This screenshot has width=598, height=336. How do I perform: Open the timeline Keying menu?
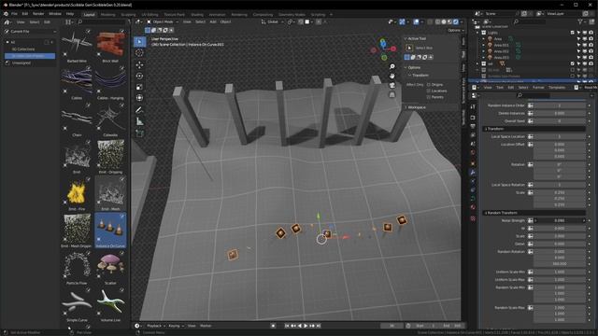tap(176, 326)
